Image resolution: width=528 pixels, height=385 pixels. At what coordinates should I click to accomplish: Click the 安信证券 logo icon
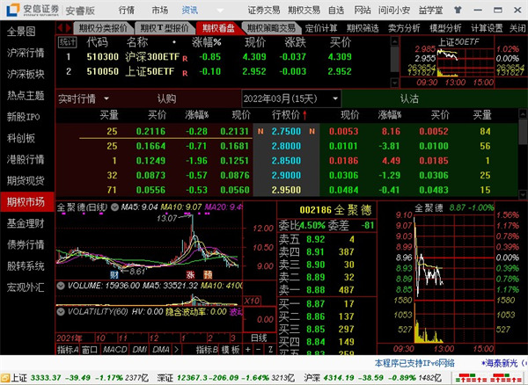click(14, 11)
